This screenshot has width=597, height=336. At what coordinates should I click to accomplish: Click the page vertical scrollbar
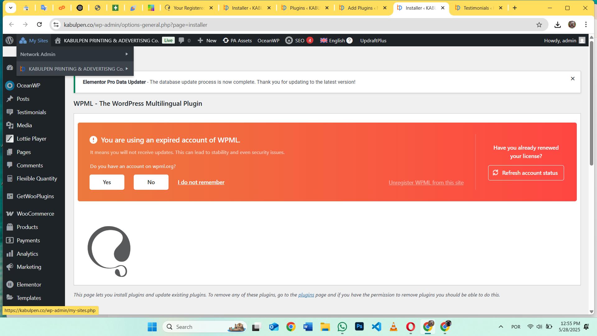coord(591,103)
